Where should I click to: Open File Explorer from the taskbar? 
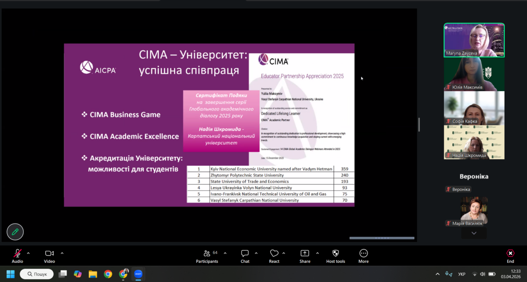point(93,274)
